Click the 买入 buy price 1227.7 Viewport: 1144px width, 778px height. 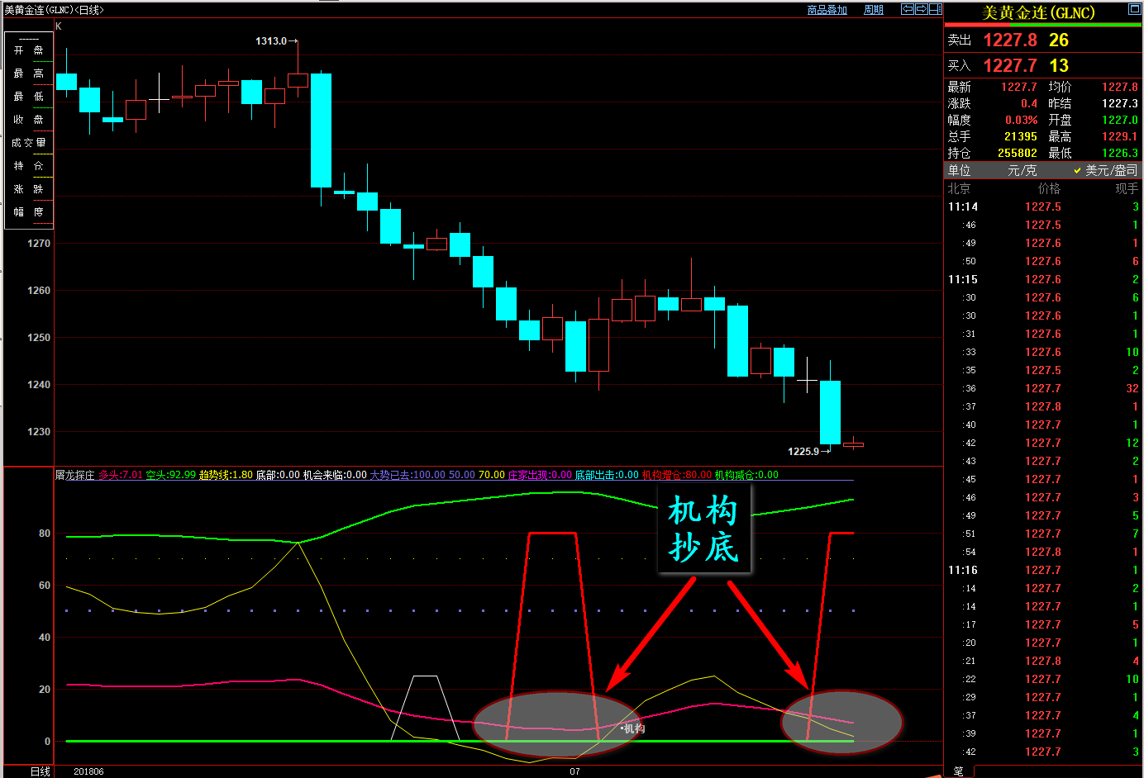coord(1009,65)
